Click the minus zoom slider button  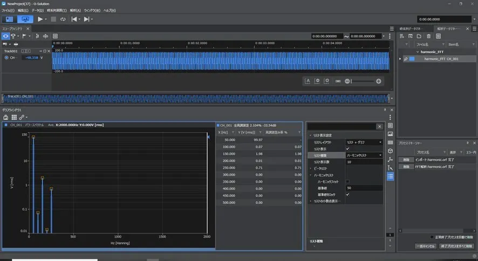(347, 81)
